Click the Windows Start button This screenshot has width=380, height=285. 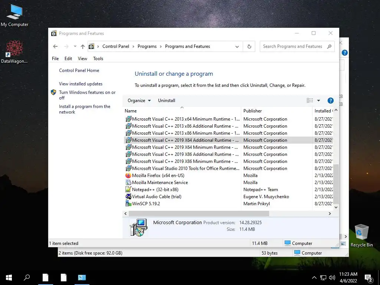9,278
